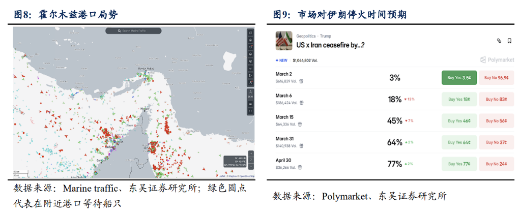Screen dimensions: 521x215
Task: Open map layers icon atop MarineTraffic toolbar
Action: 250,33
